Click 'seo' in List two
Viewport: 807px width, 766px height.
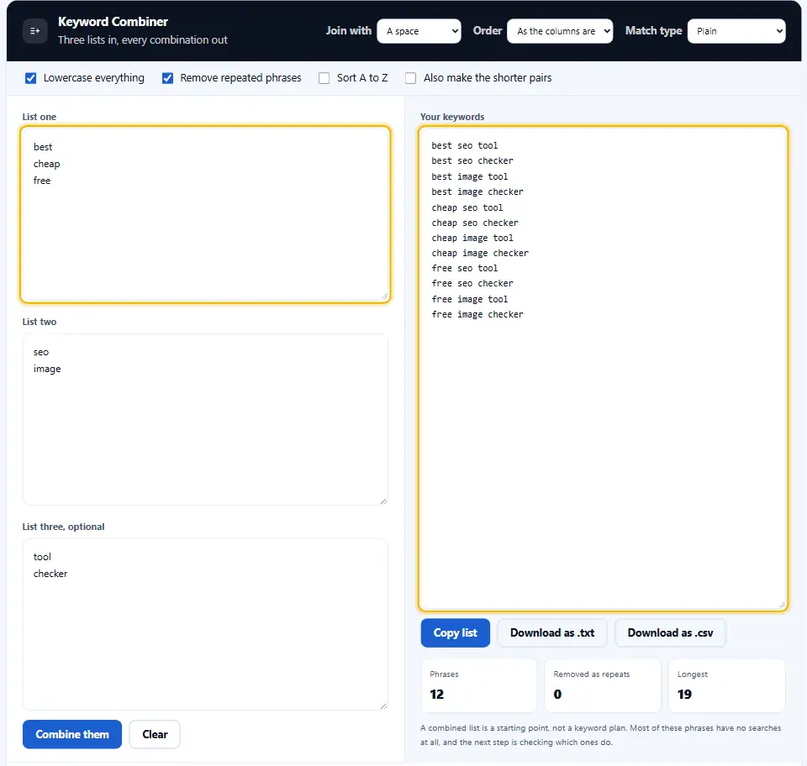tap(41, 352)
